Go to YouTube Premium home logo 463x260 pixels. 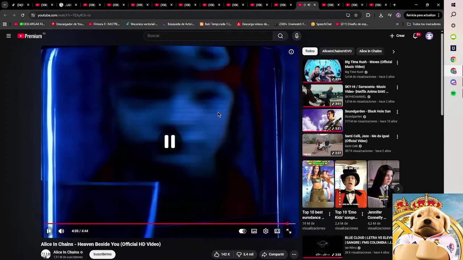tap(30, 36)
